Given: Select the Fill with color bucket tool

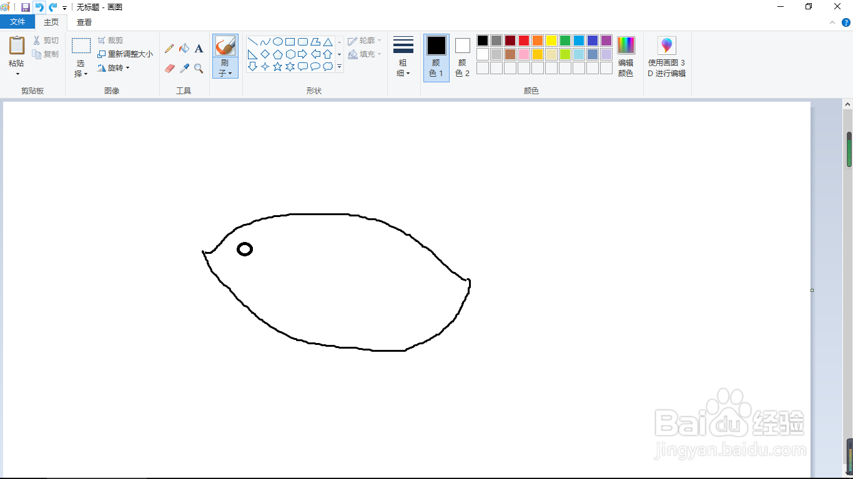Looking at the screenshot, I should point(184,49).
